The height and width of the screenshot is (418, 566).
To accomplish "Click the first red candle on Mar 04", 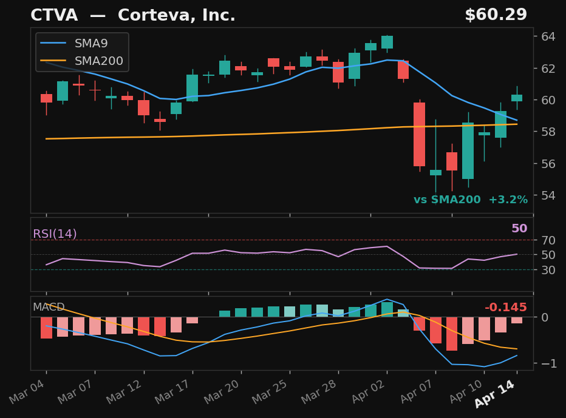I will [x=46, y=98].
